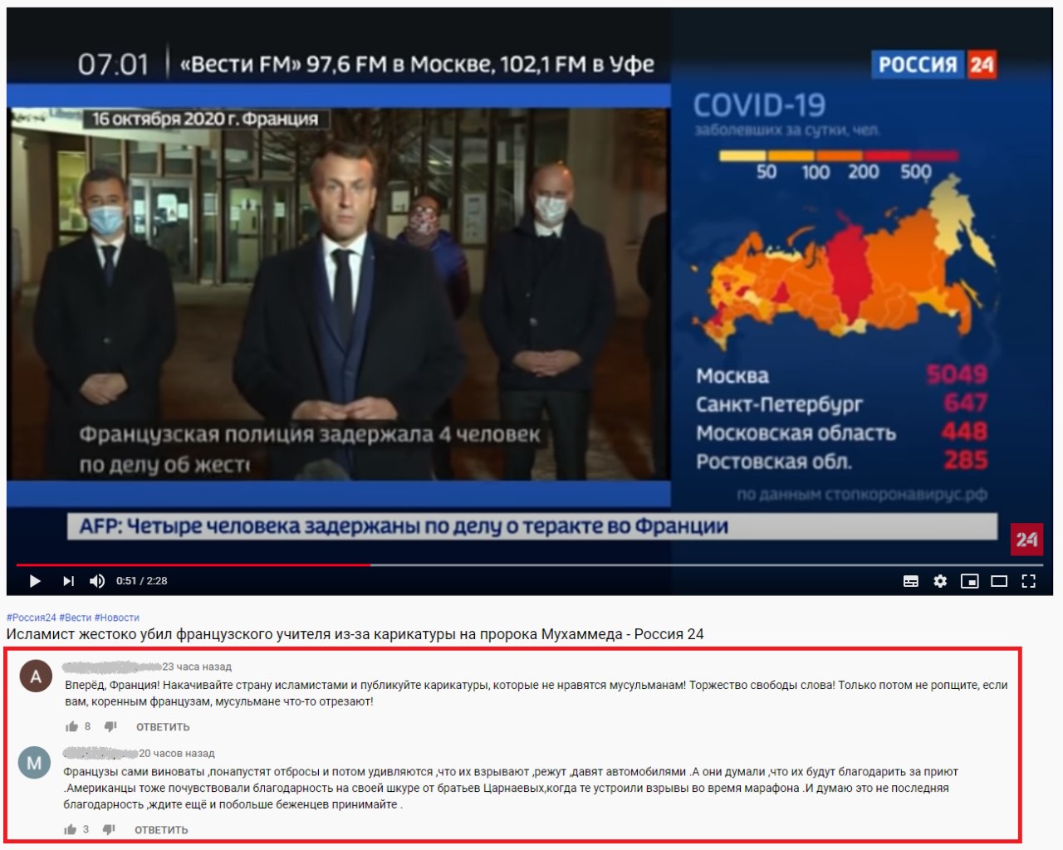Select first comment text 'Вперёд, Франция!'
The width and height of the screenshot is (1063, 850).
click(112, 686)
